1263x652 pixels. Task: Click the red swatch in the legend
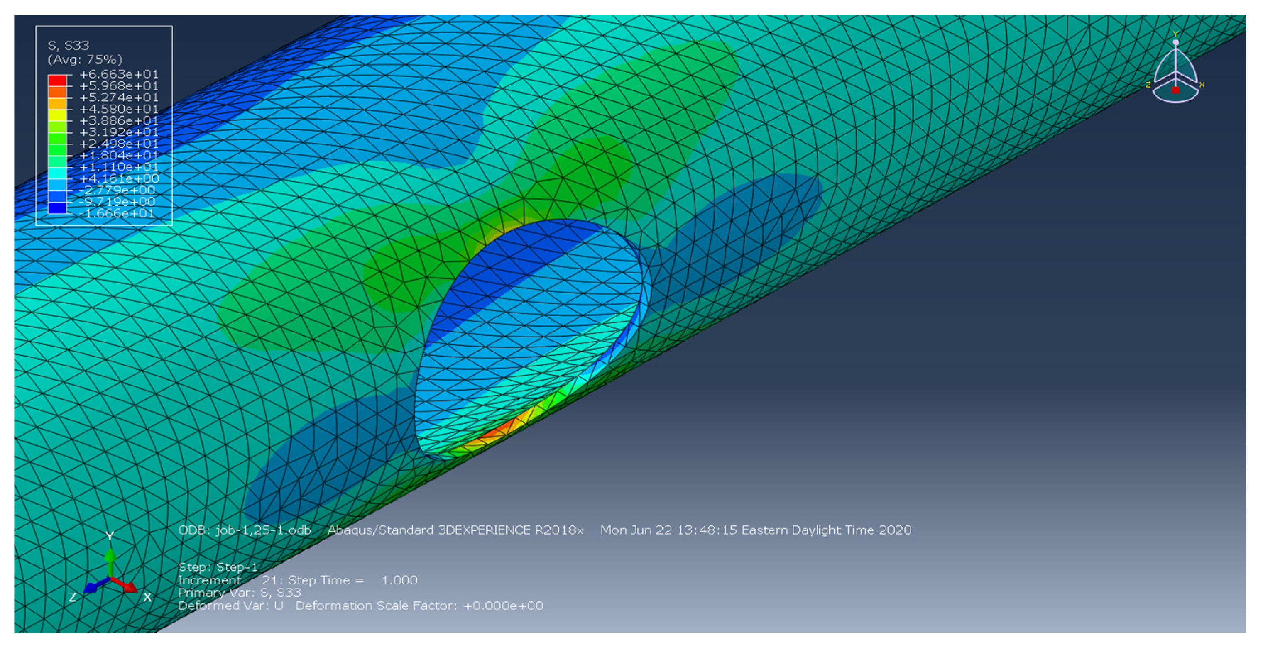click(57, 81)
